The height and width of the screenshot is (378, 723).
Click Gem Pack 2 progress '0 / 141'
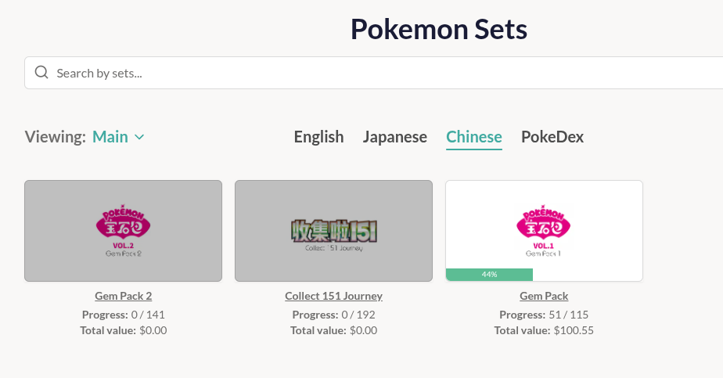coord(148,315)
